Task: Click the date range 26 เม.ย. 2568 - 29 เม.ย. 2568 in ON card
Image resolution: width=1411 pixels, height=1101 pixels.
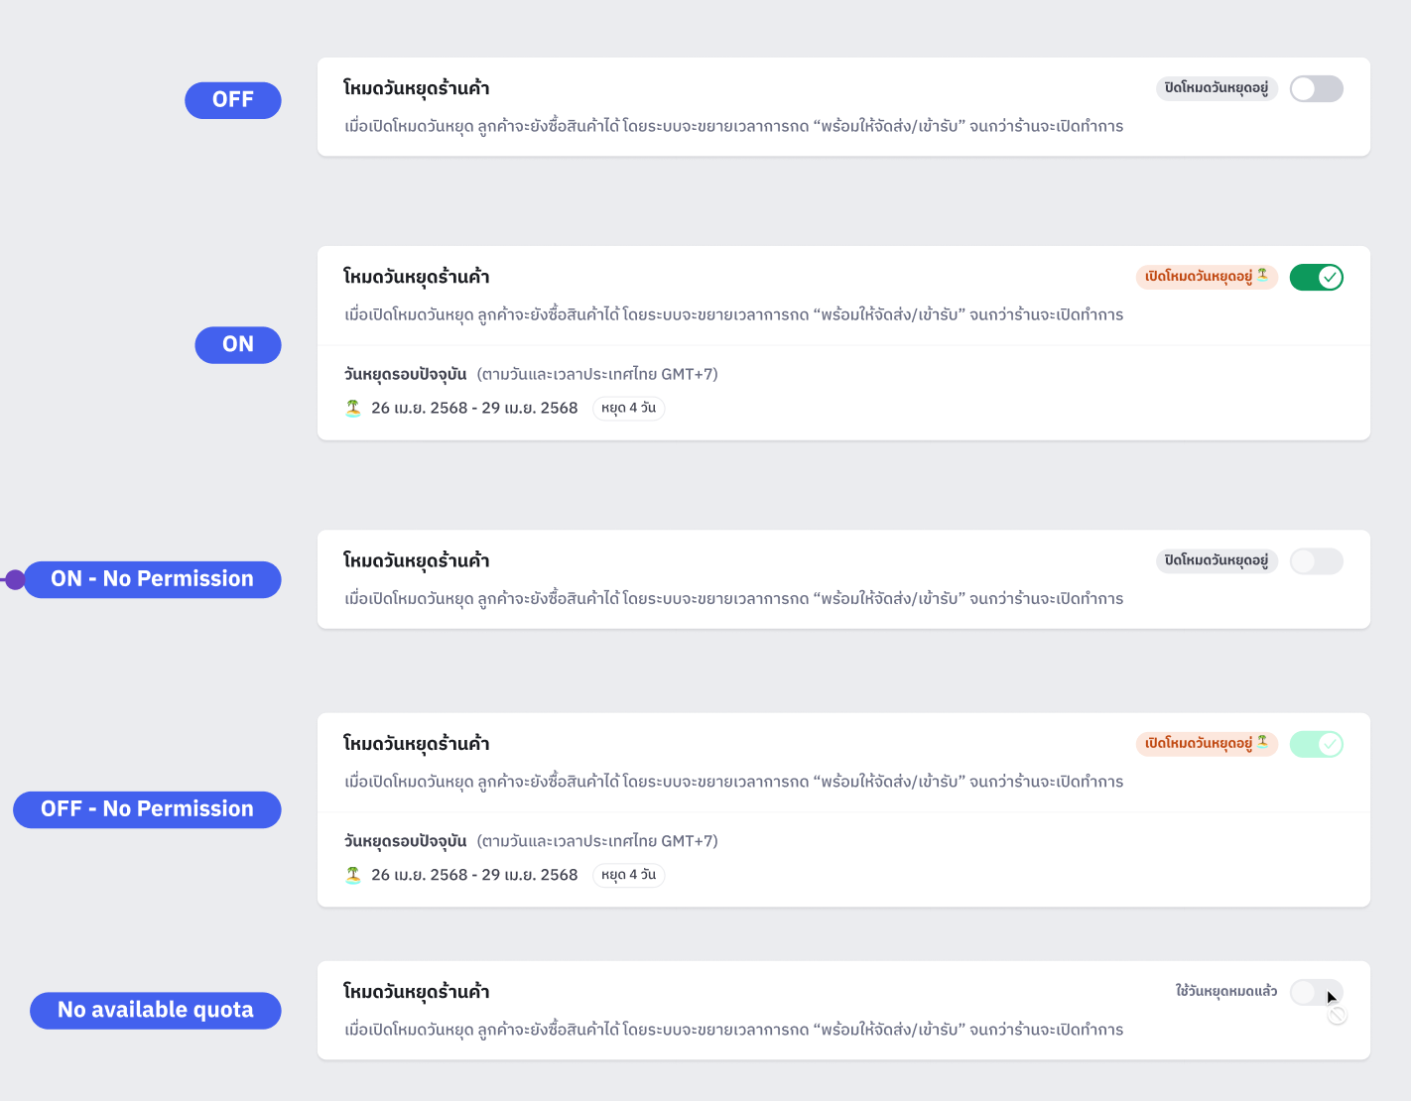Action: click(474, 408)
